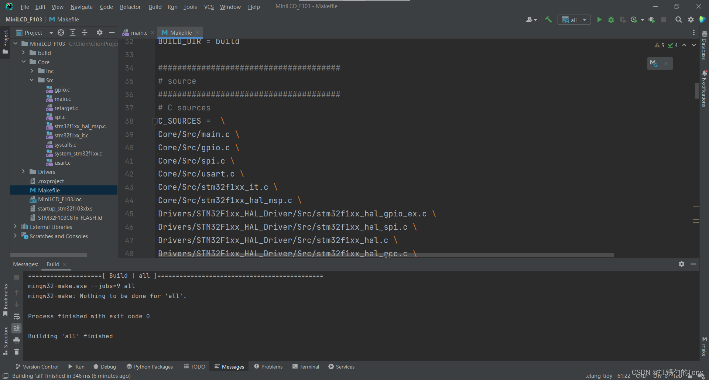Open the Terminal tool window
709x380 pixels.
point(306,367)
